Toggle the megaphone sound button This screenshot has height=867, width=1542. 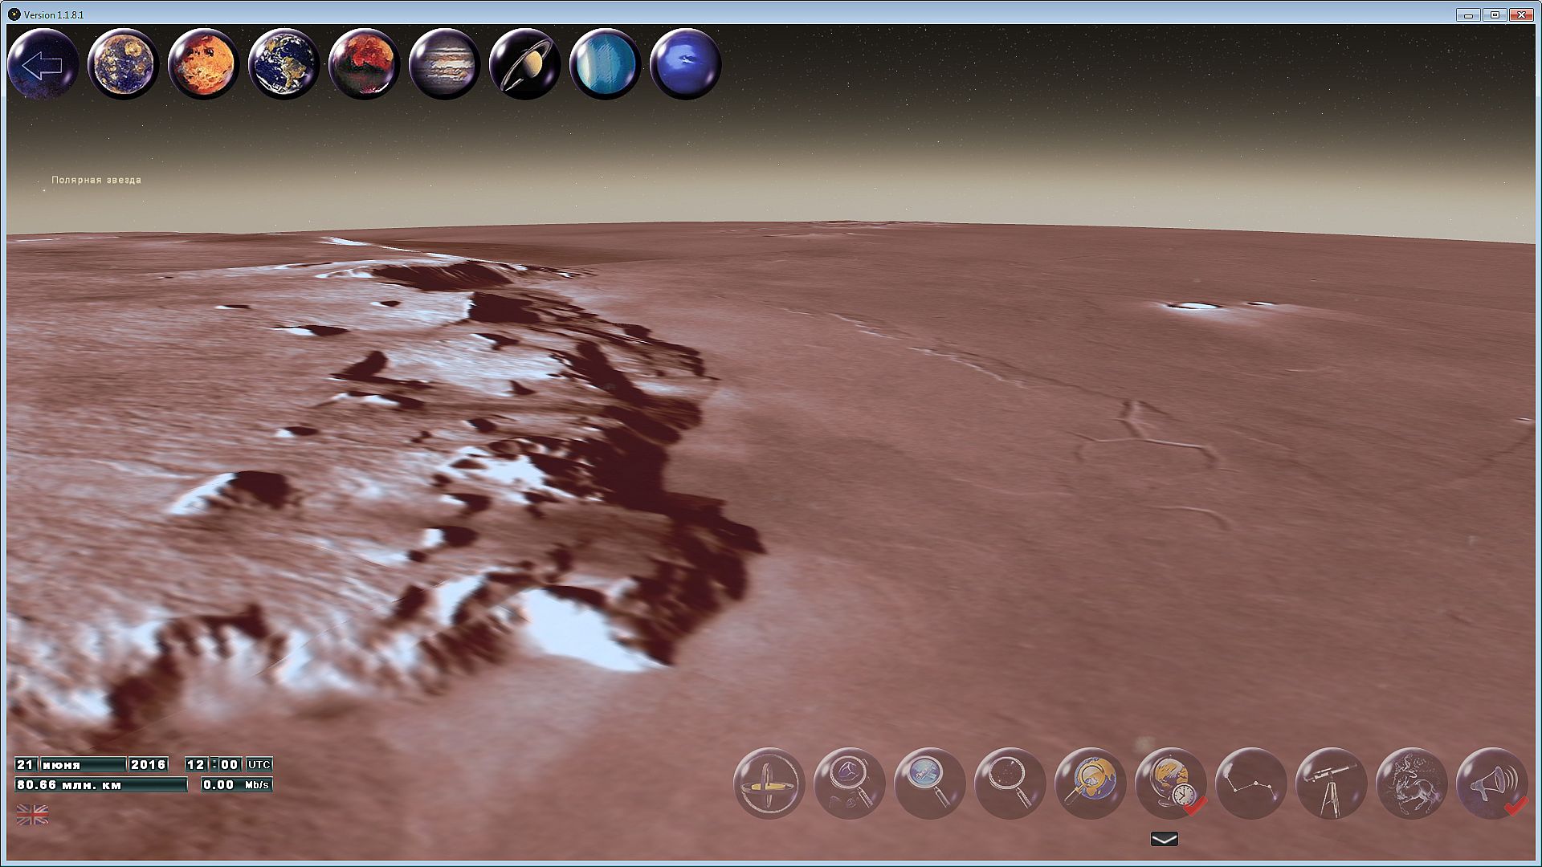(1491, 784)
